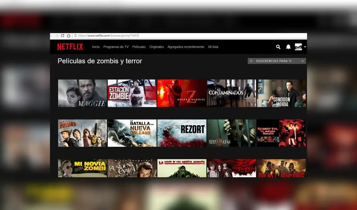Open the Guerra Mundial Z movie thumbnail
This screenshot has height=210, width=357.
(x=181, y=93)
